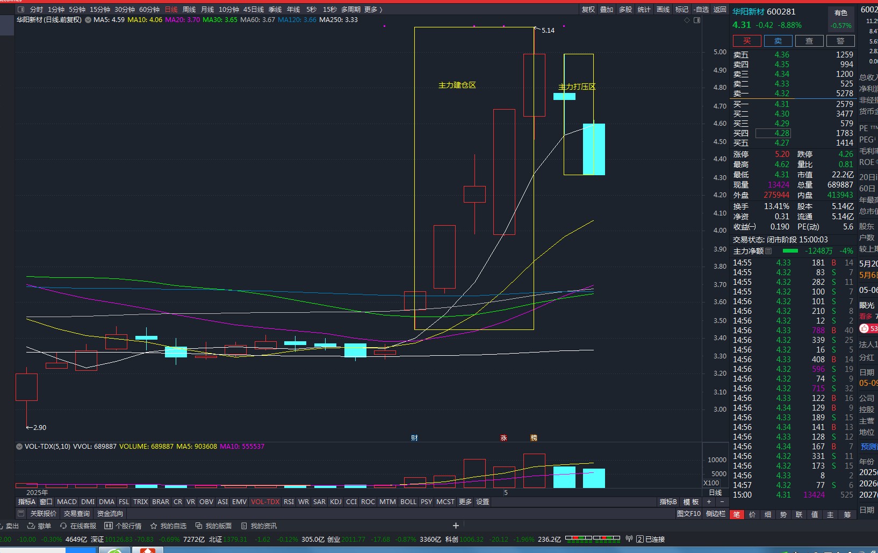Toggle the left panel icon beside 分时

pyautogui.click(x=21, y=10)
